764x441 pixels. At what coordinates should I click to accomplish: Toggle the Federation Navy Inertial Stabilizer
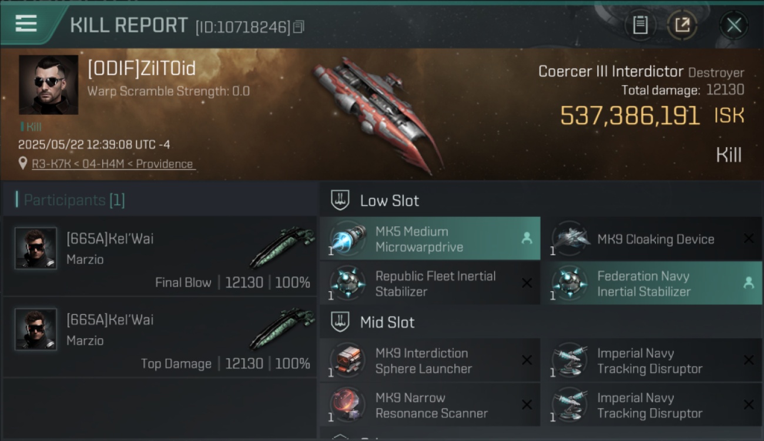pos(651,283)
